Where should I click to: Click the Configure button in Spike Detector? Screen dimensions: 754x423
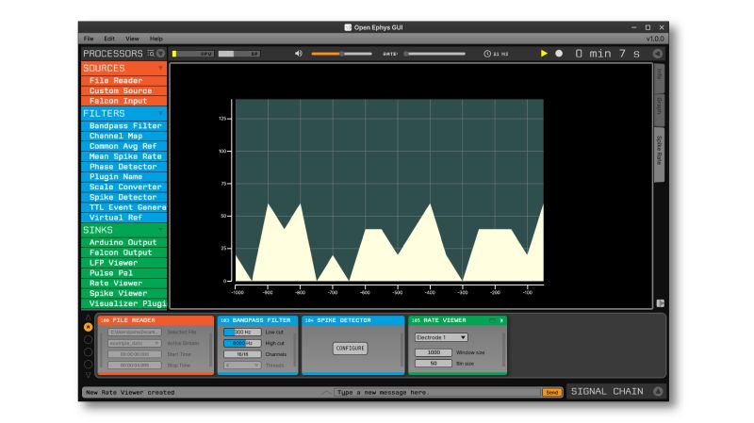350,348
